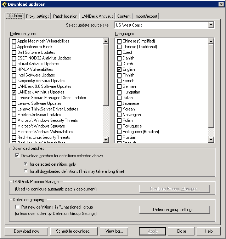This screenshot has width=226, height=239.
Task: Check Polish language
Action: click(119, 120)
